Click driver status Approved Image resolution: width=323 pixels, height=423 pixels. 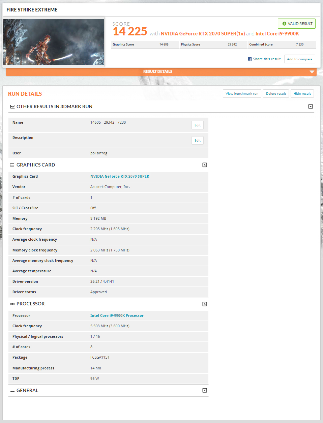click(98, 292)
